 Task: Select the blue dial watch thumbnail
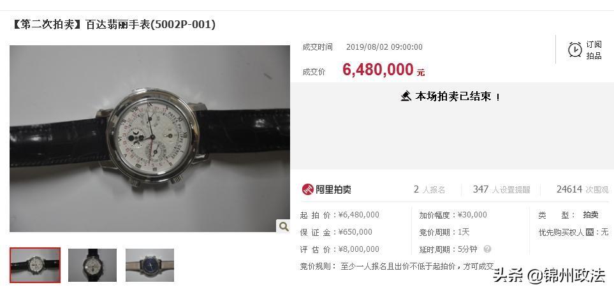(150, 265)
